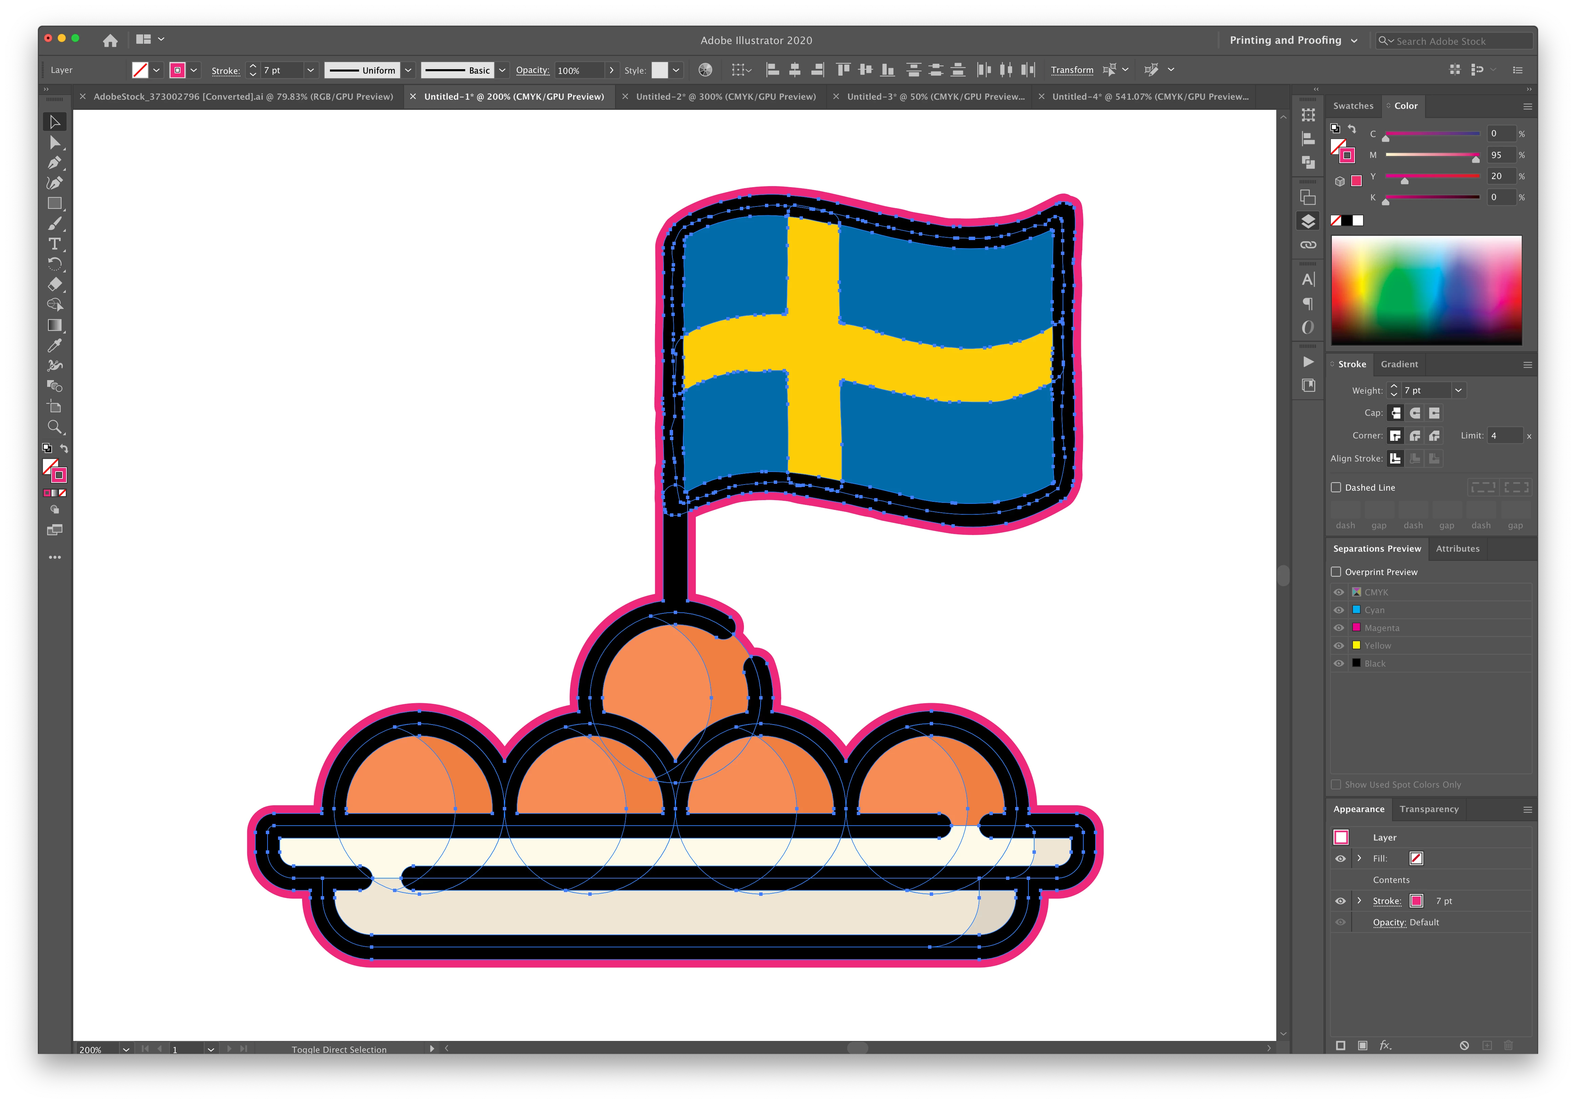Open the stroke Weight dropdown
The height and width of the screenshot is (1104, 1576).
click(1458, 390)
